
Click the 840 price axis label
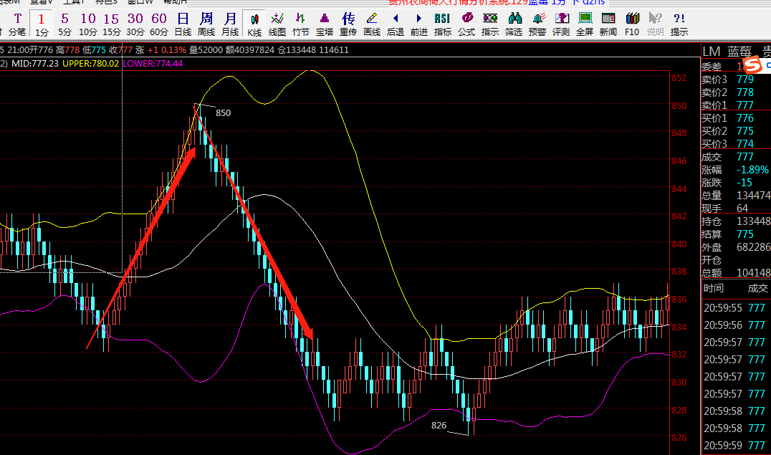(679, 244)
